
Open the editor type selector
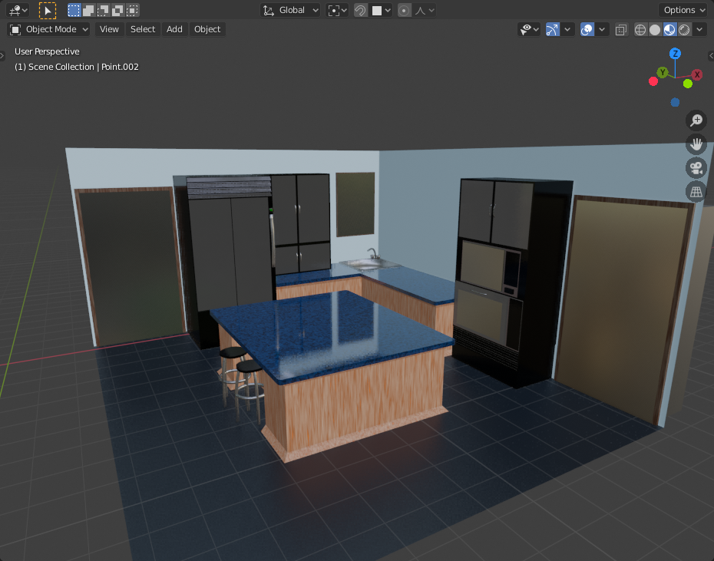tap(18, 10)
